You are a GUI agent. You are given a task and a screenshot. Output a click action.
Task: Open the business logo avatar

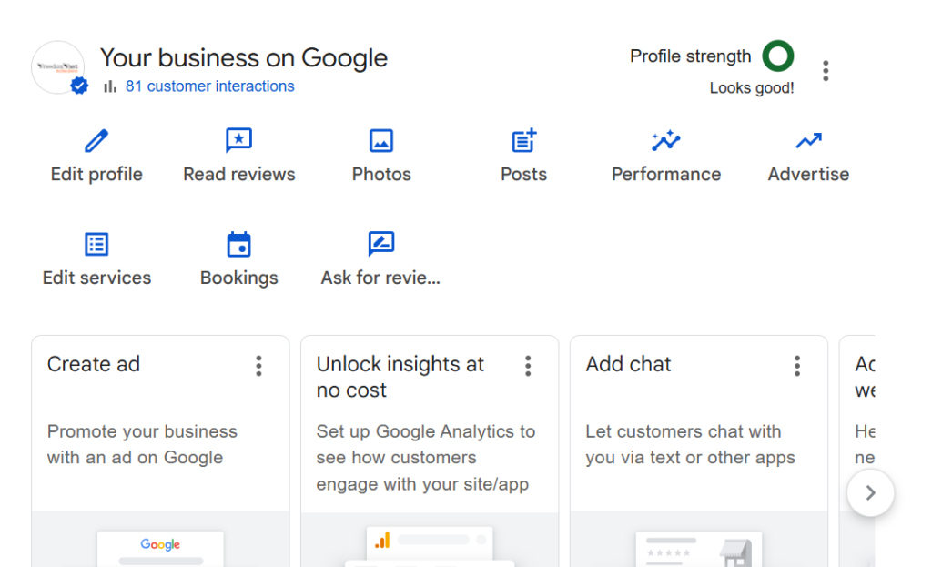57,67
